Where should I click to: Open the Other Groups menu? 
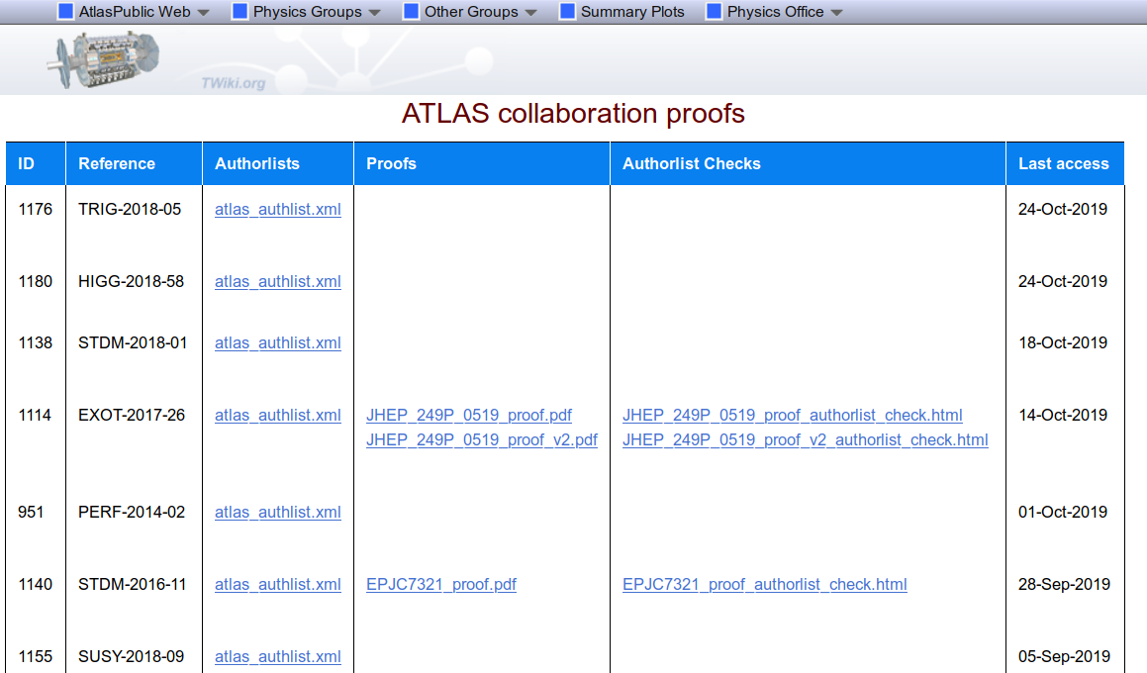471,12
